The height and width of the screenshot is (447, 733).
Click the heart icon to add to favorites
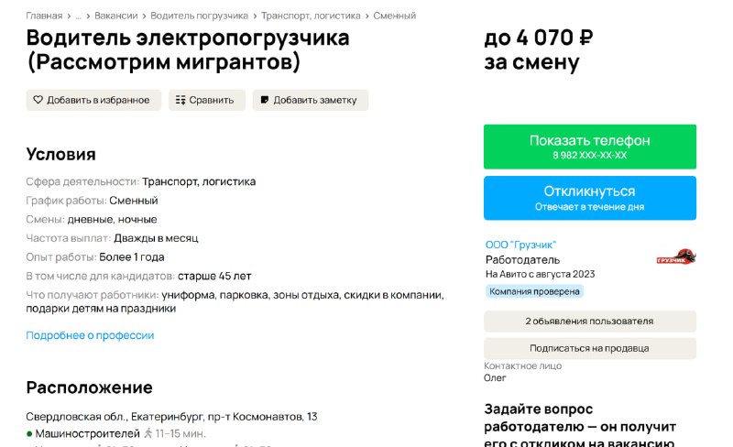pos(38,100)
